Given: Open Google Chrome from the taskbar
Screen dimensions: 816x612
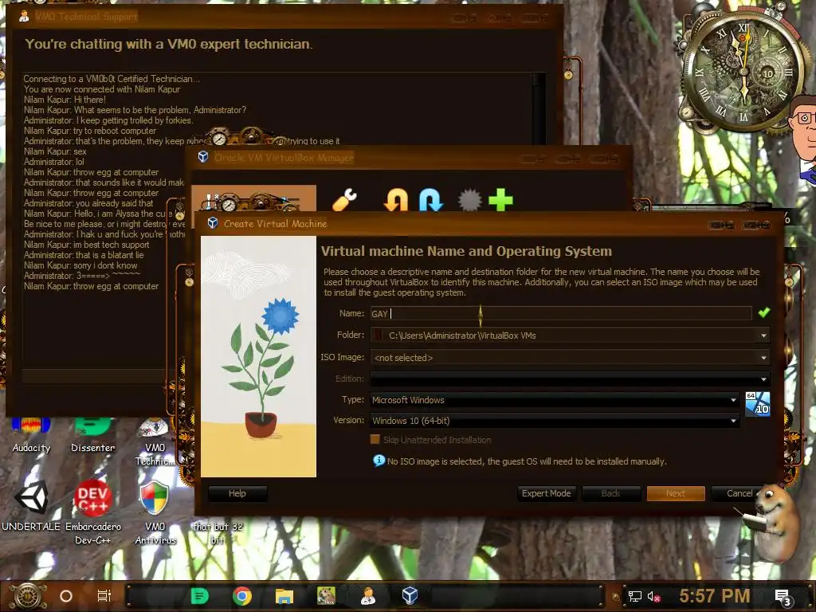Looking at the screenshot, I should point(242,596).
